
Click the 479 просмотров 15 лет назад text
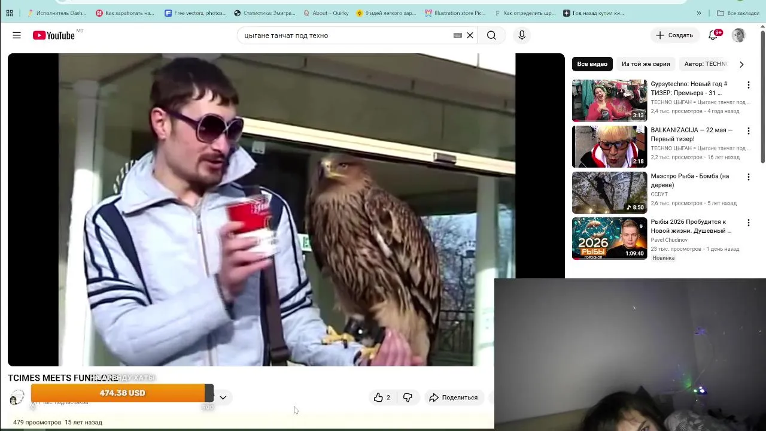[x=57, y=422]
